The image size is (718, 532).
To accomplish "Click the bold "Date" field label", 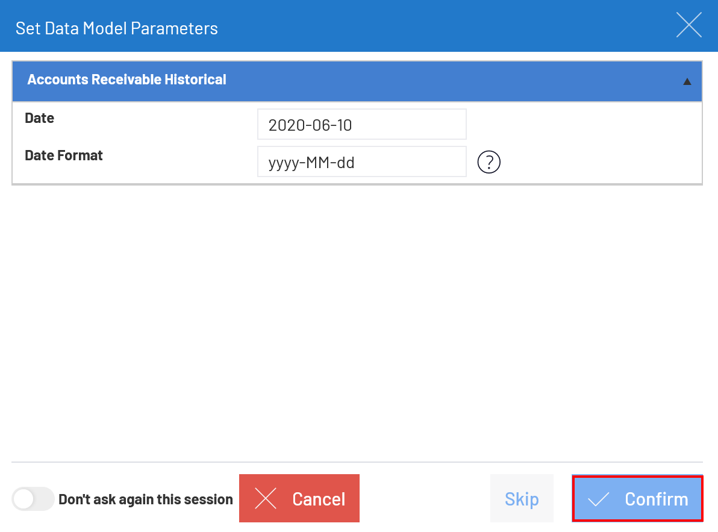I will pyautogui.click(x=40, y=118).
